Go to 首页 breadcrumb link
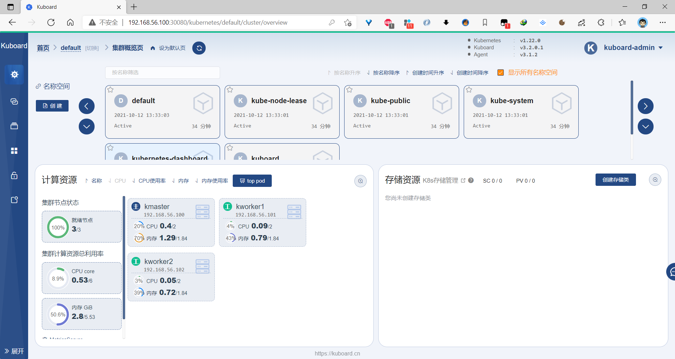This screenshot has height=359, width=675. pyautogui.click(x=43, y=48)
